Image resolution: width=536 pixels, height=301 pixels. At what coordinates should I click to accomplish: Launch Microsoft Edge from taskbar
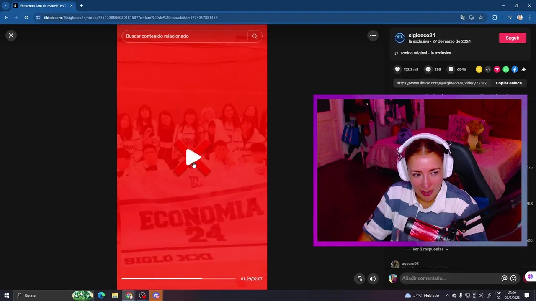101,296
